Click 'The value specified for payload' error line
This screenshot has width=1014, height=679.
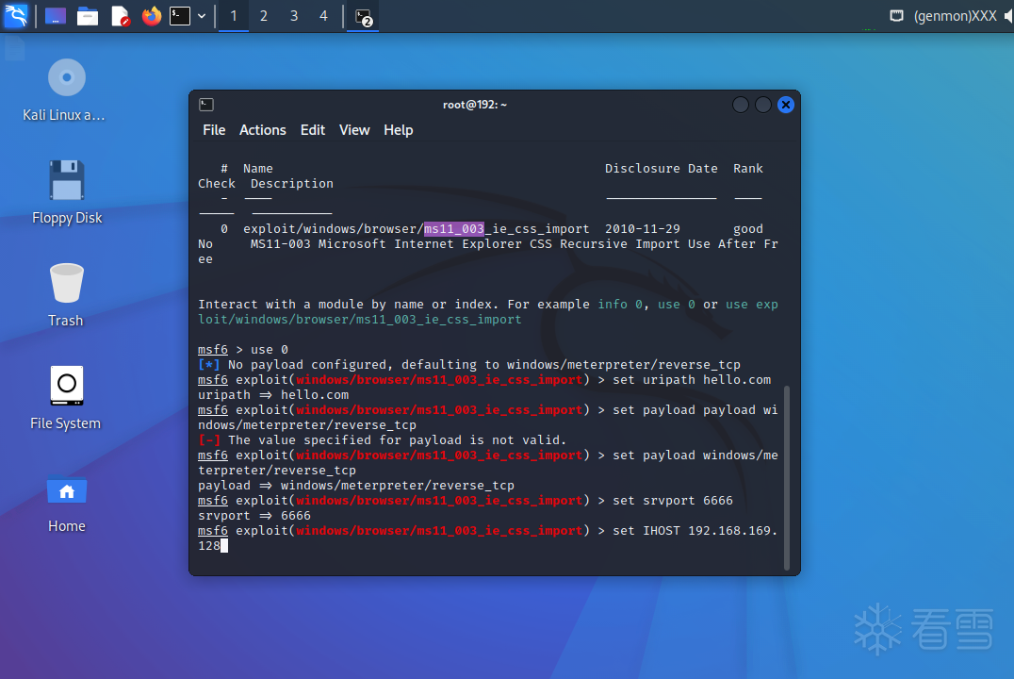[383, 440]
